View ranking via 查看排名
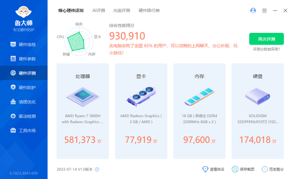 (213, 169)
